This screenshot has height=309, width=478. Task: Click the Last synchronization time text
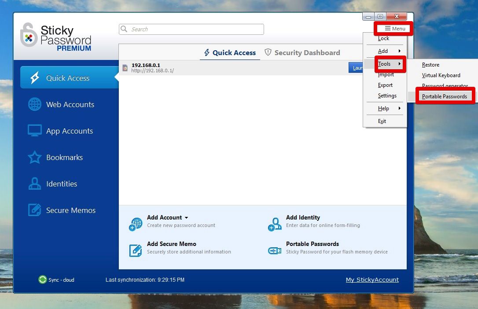(x=145, y=280)
